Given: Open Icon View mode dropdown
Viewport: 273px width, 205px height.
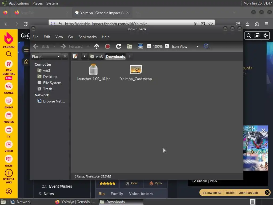Looking at the screenshot, I should pos(185,46).
